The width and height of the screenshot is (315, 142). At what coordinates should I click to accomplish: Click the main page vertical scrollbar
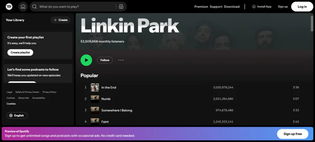pos(312,23)
